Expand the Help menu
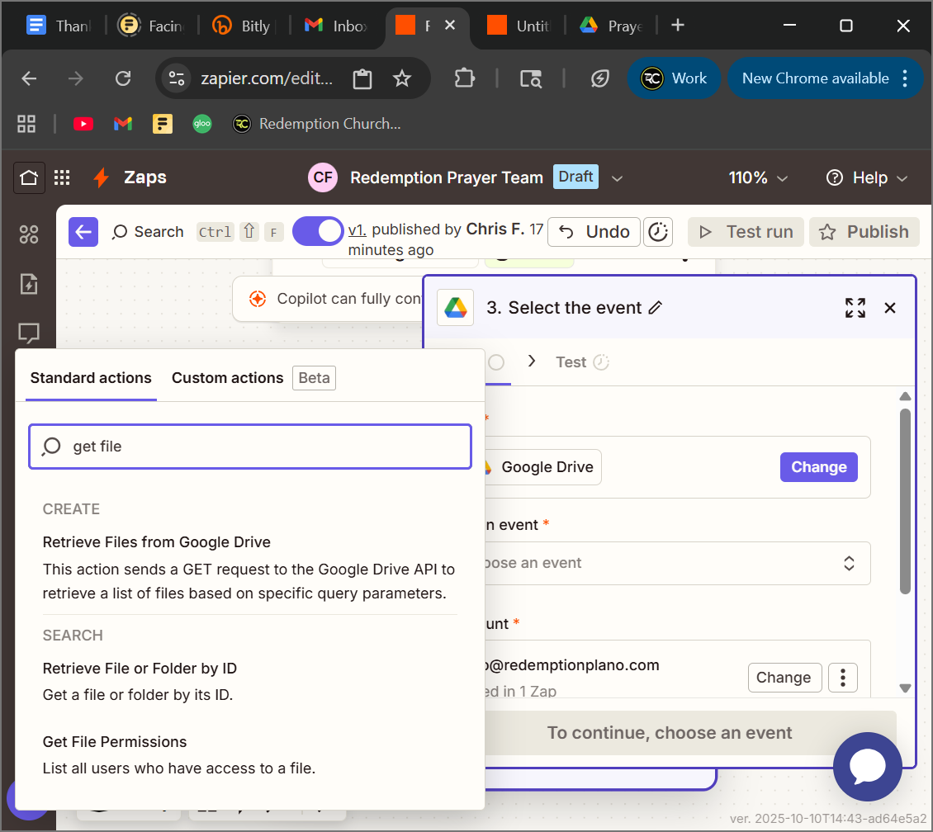This screenshot has height=832, width=933. tap(867, 177)
